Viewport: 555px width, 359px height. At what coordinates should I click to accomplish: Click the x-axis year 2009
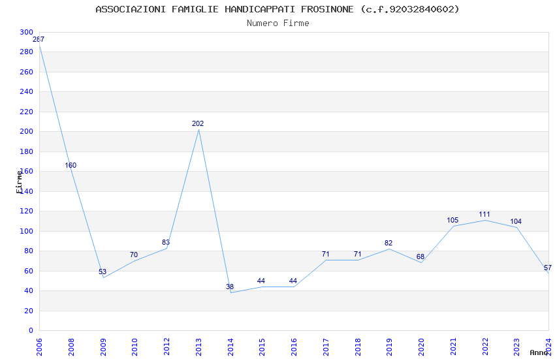[x=103, y=347]
